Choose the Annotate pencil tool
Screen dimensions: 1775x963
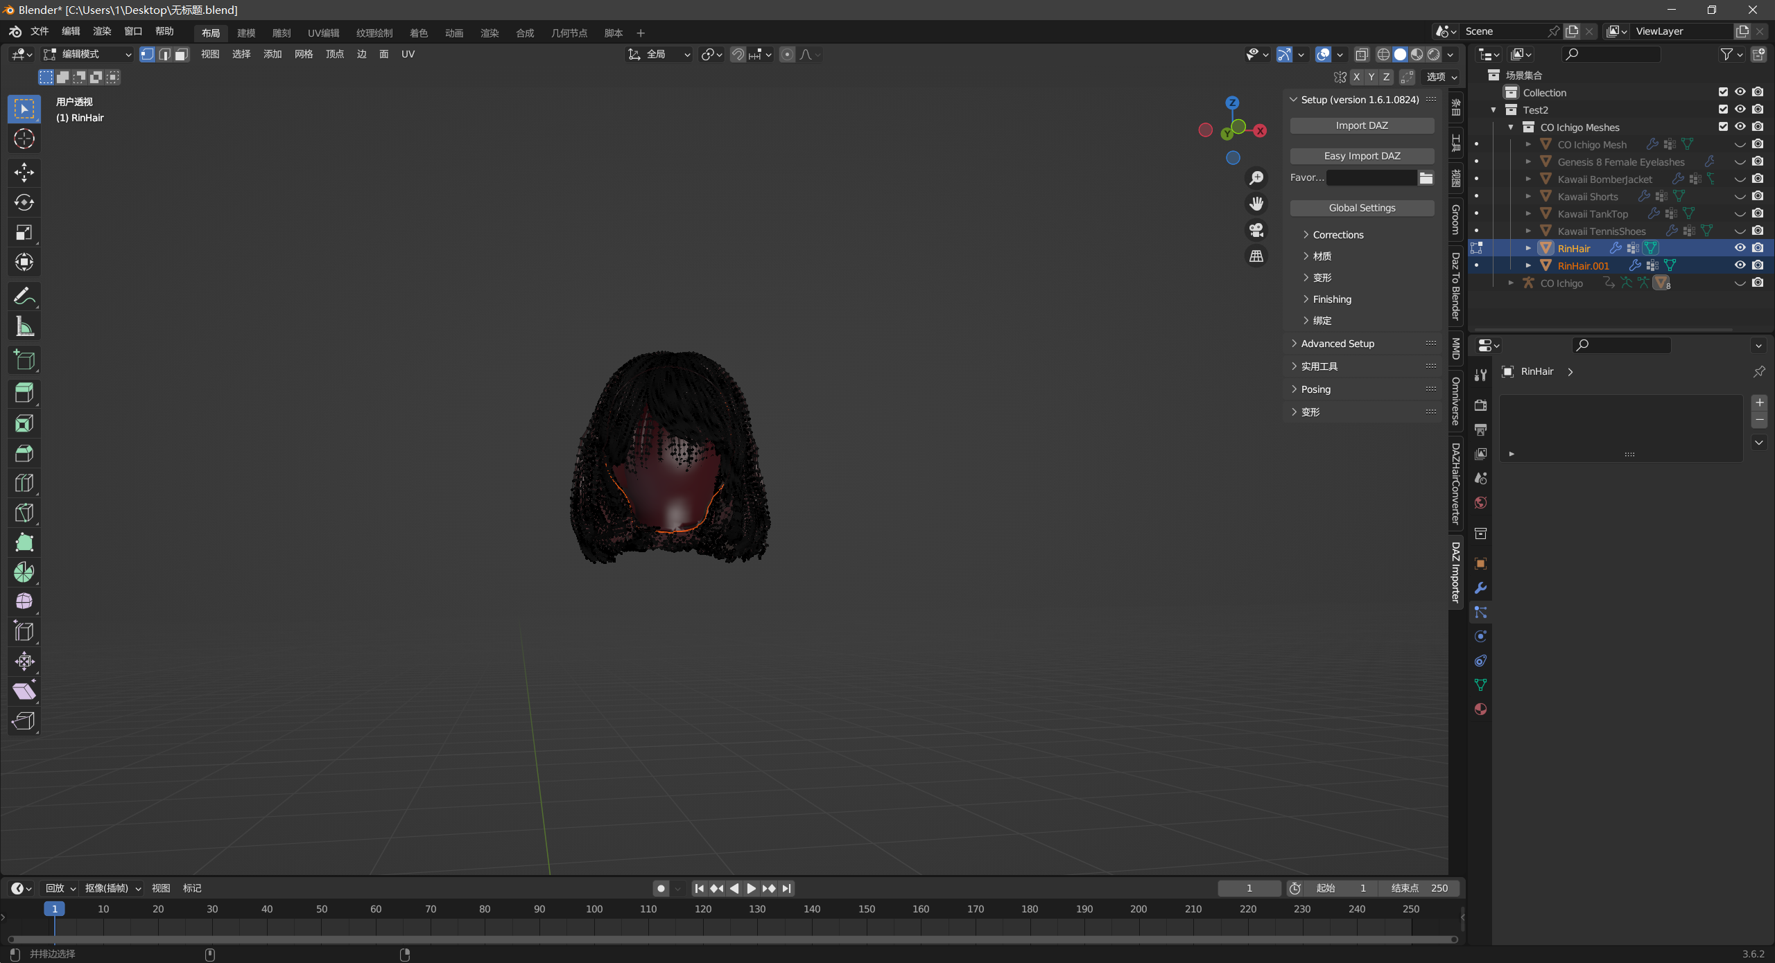pyautogui.click(x=24, y=297)
